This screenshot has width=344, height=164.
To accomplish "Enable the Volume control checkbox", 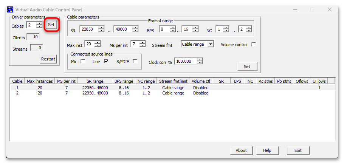I will tap(254, 44).
